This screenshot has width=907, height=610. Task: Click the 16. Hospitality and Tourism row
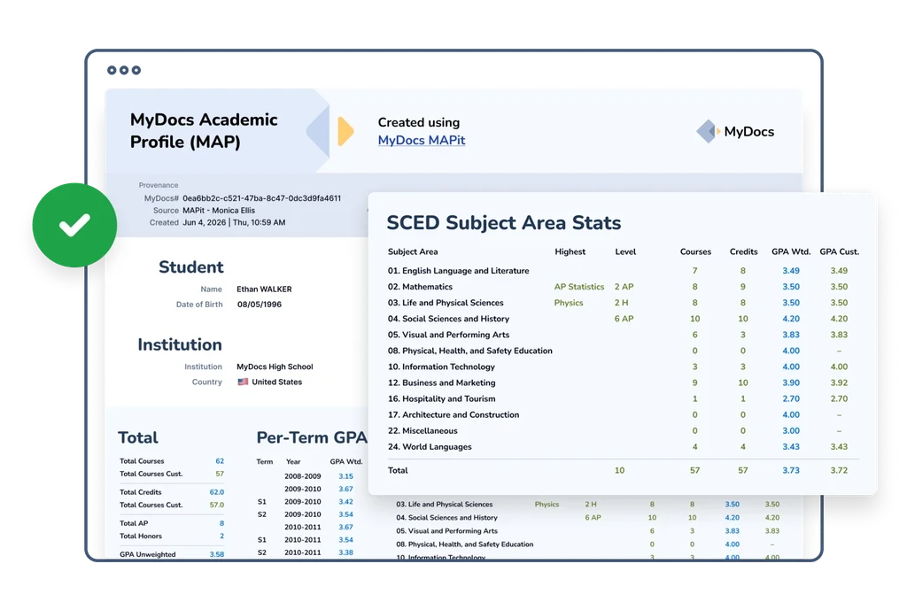tap(623, 399)
